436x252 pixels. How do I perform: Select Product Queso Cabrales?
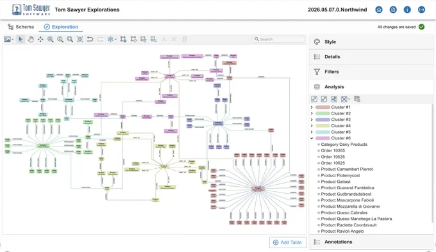(x=344, y=212)
